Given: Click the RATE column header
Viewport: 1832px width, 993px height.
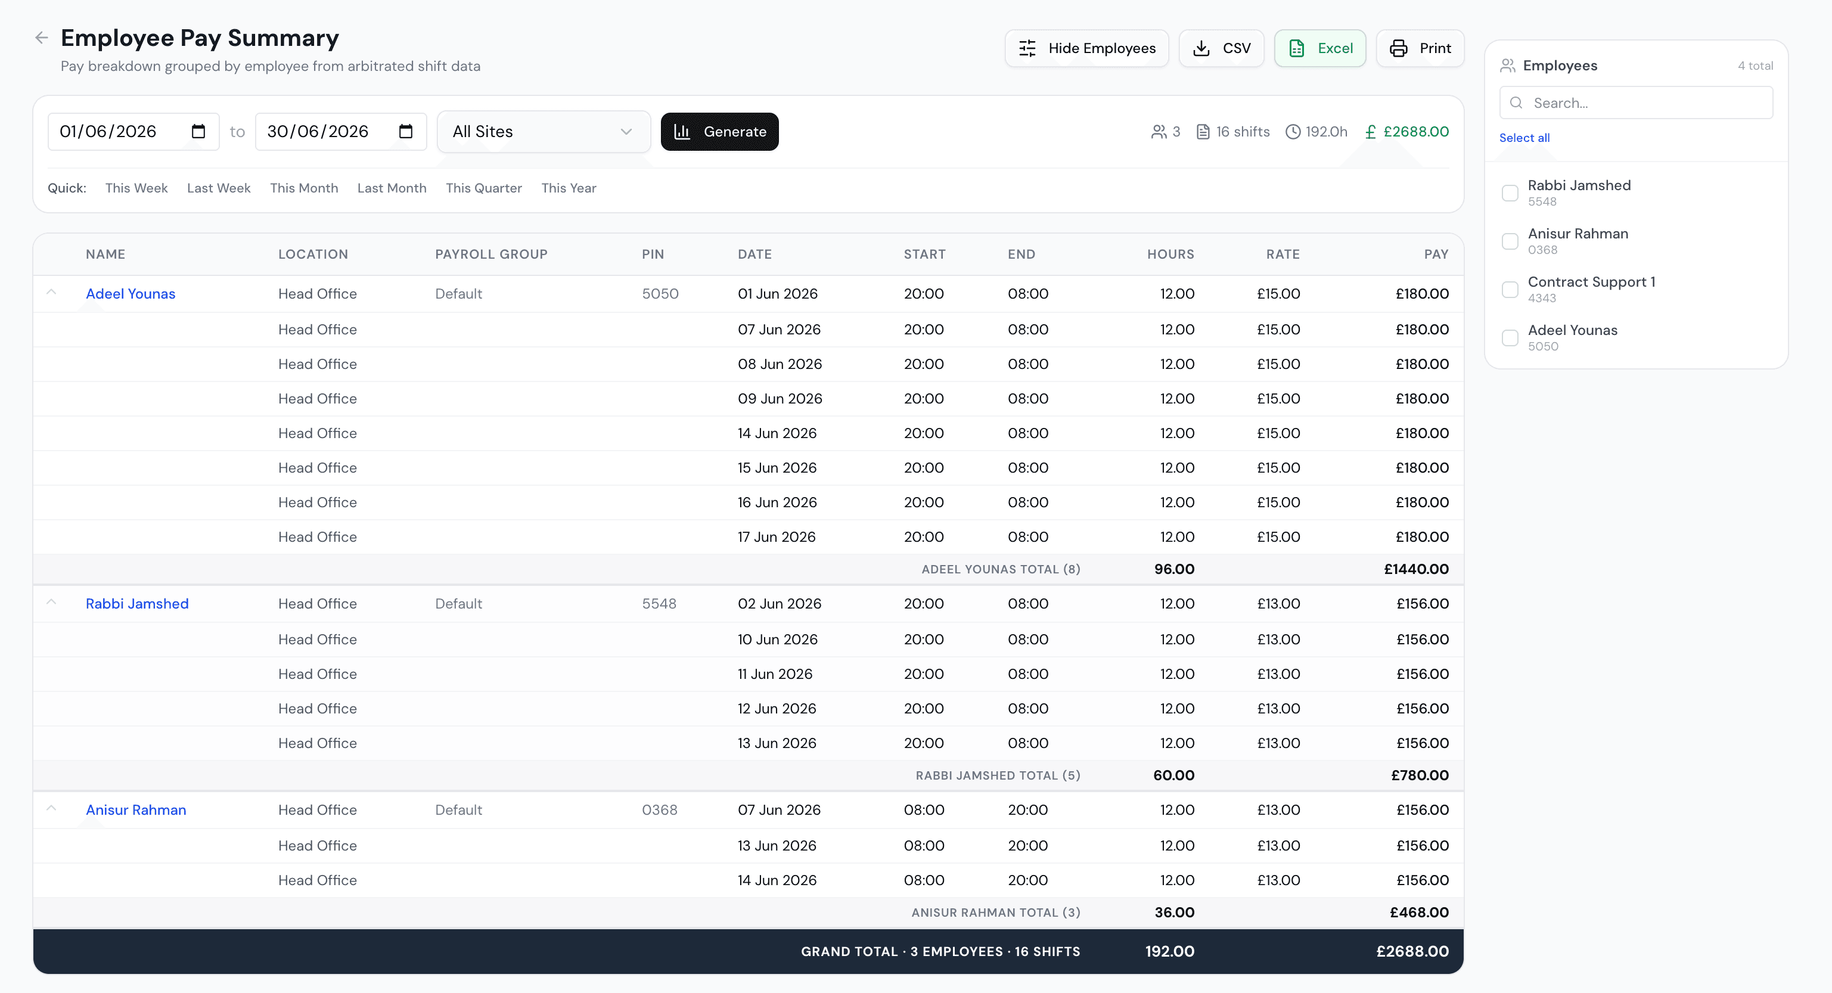Looking at the screenshot, I should coord(1283,255).
